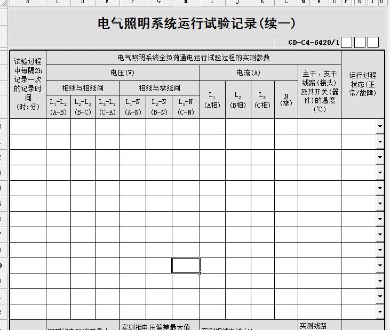Select the L3-N (C-N) column heading
The height and width of the screenshot is (330, 390).
(x=186, y=107)
